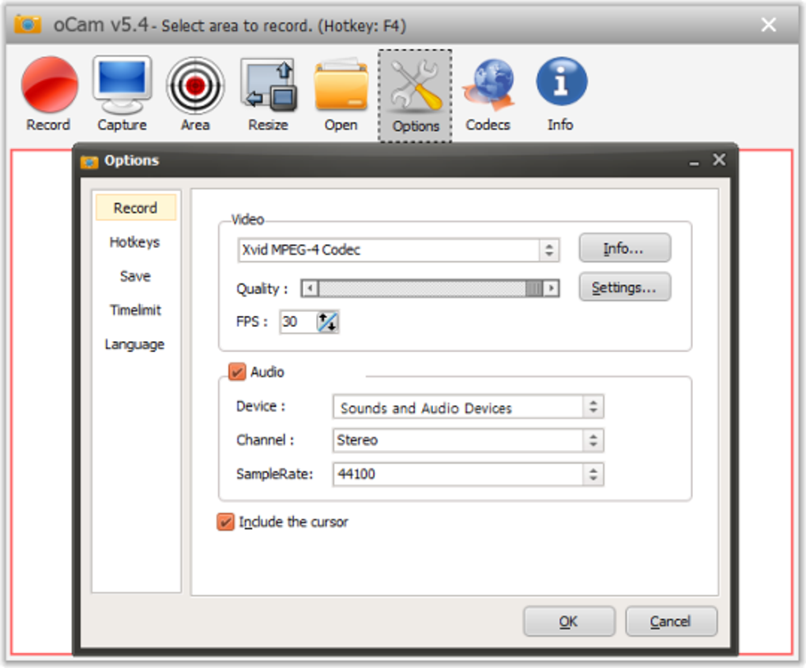806x668 pixels.
Task: Switch to the Timelimit tab
Action: pos(136,310)
